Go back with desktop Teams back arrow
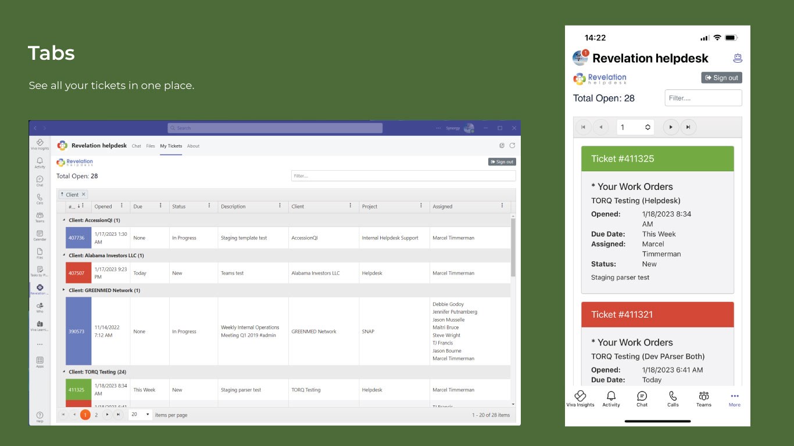 (x=35, y=128)
